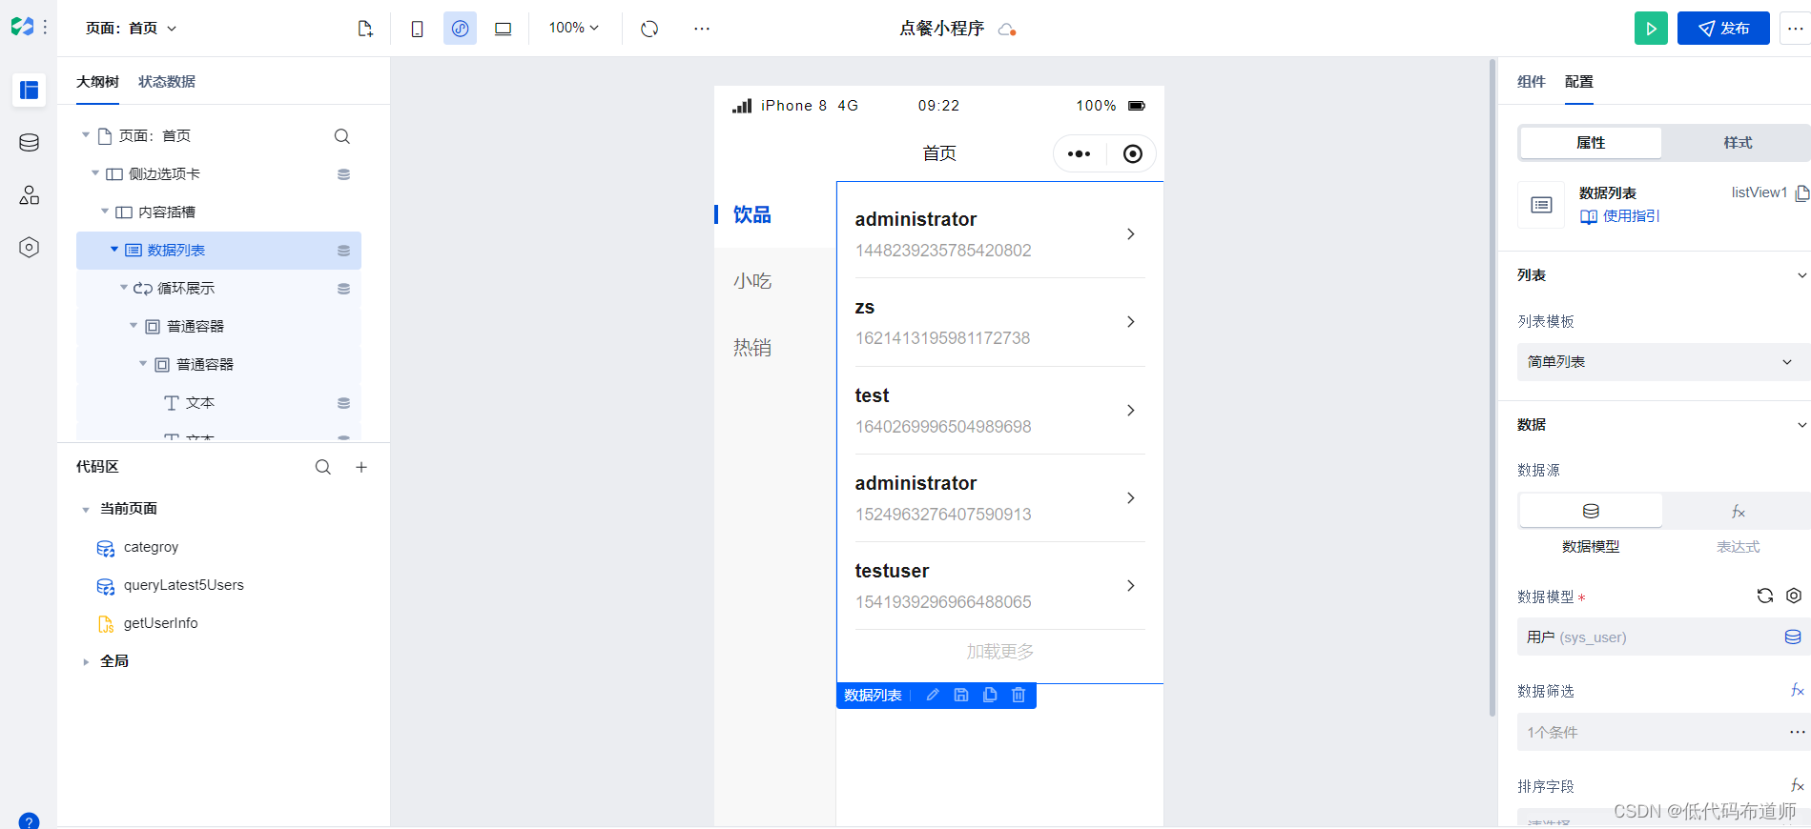This screenshot has width=1811, height=829.
Task: Click data binding icon on 文本 row
Action: point(343,403)
